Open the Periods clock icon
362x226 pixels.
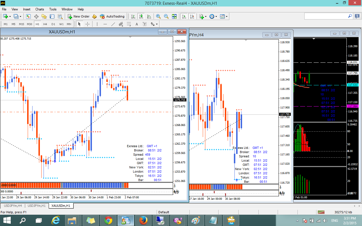point(212,16)
